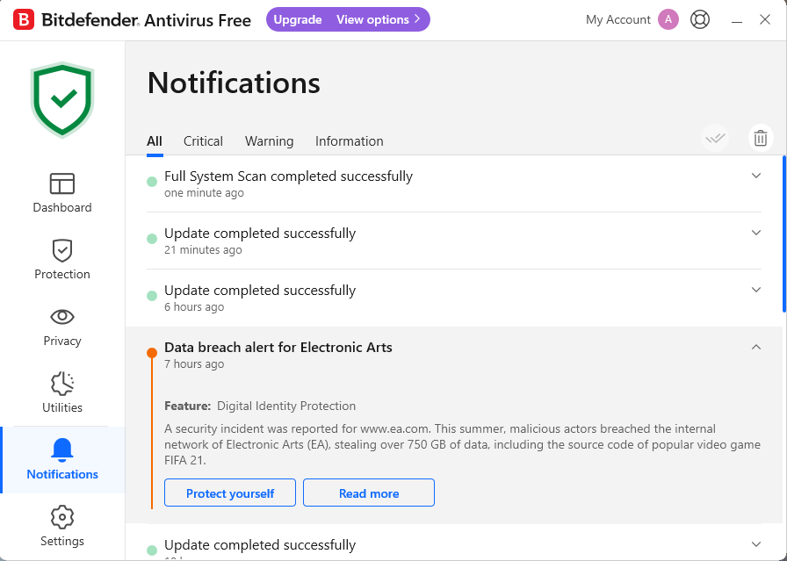
Task: Click green dot beside Full System Scan
Action: click(x=152, y=182)
